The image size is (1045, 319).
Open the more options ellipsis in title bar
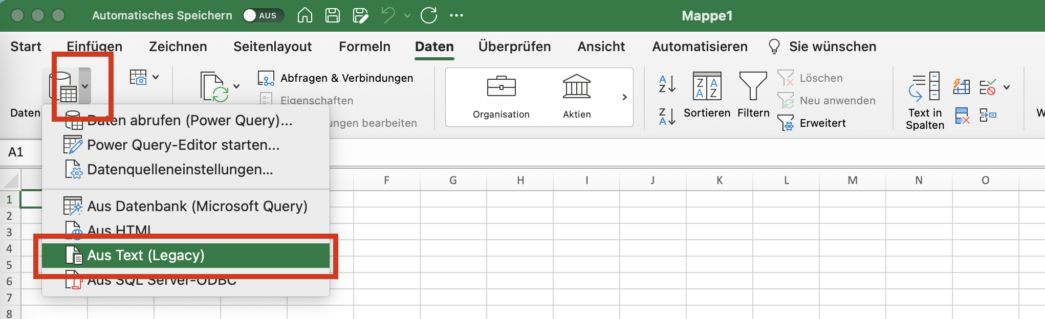pyautogui.click(x=456, y=15)
